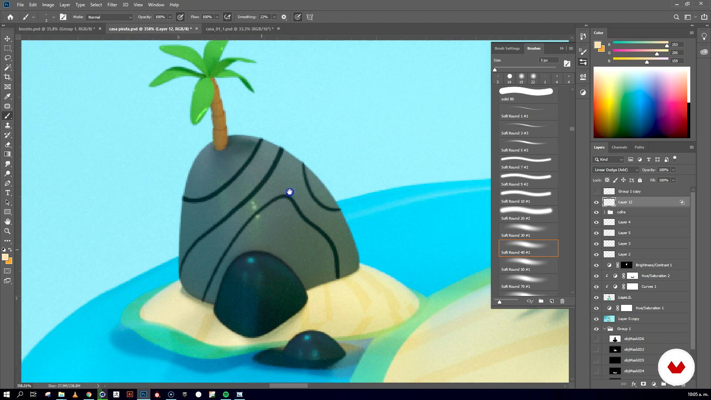711x400 pixels.
Task: Open the brush Mode dropdown
Action: tap(109, 17)
